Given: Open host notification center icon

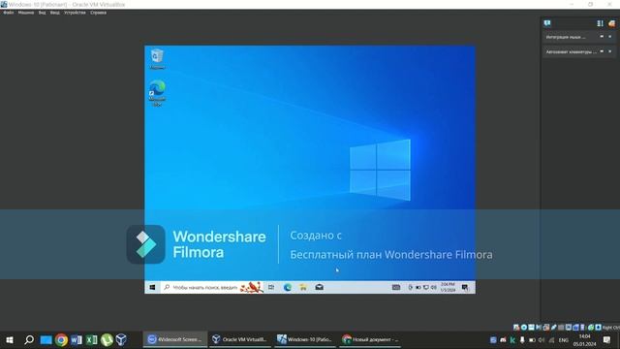Looking at the screenshot, I should tap(607, 340).
